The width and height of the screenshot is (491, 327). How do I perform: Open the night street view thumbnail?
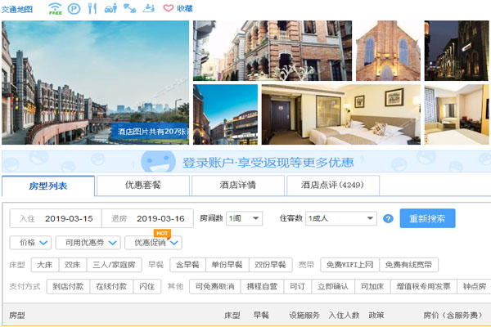(x=457, y=51)
